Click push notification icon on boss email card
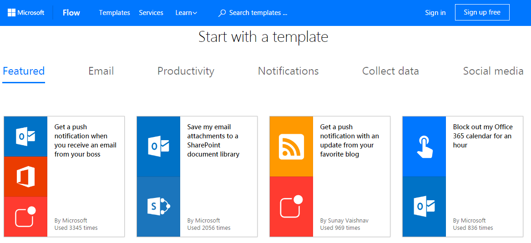Viewport: 531px width, 243px height. coord(26,217)
